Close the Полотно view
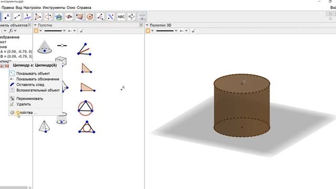Viewport: 336px width, 189px height. coord(141,25)
